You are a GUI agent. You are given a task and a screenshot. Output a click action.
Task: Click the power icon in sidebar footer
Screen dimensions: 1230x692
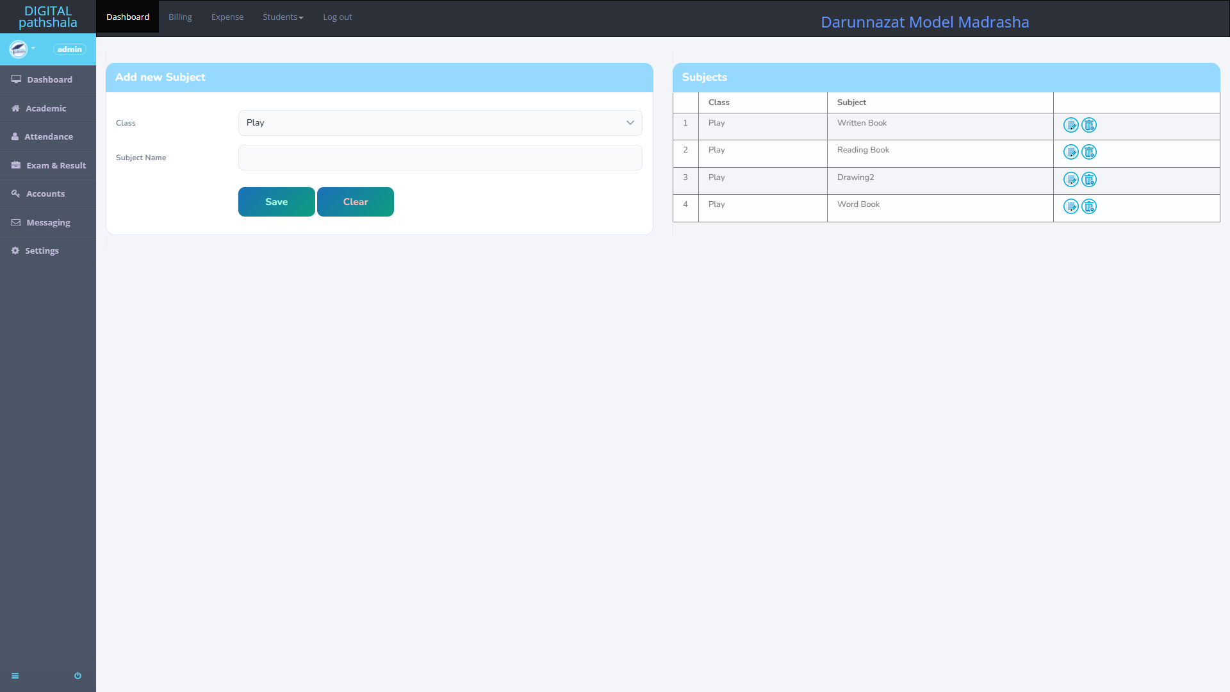pos(78,676)
